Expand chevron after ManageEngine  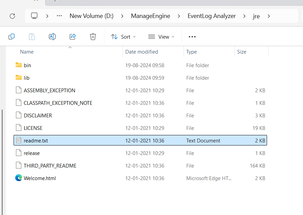(x=179, y=16)
